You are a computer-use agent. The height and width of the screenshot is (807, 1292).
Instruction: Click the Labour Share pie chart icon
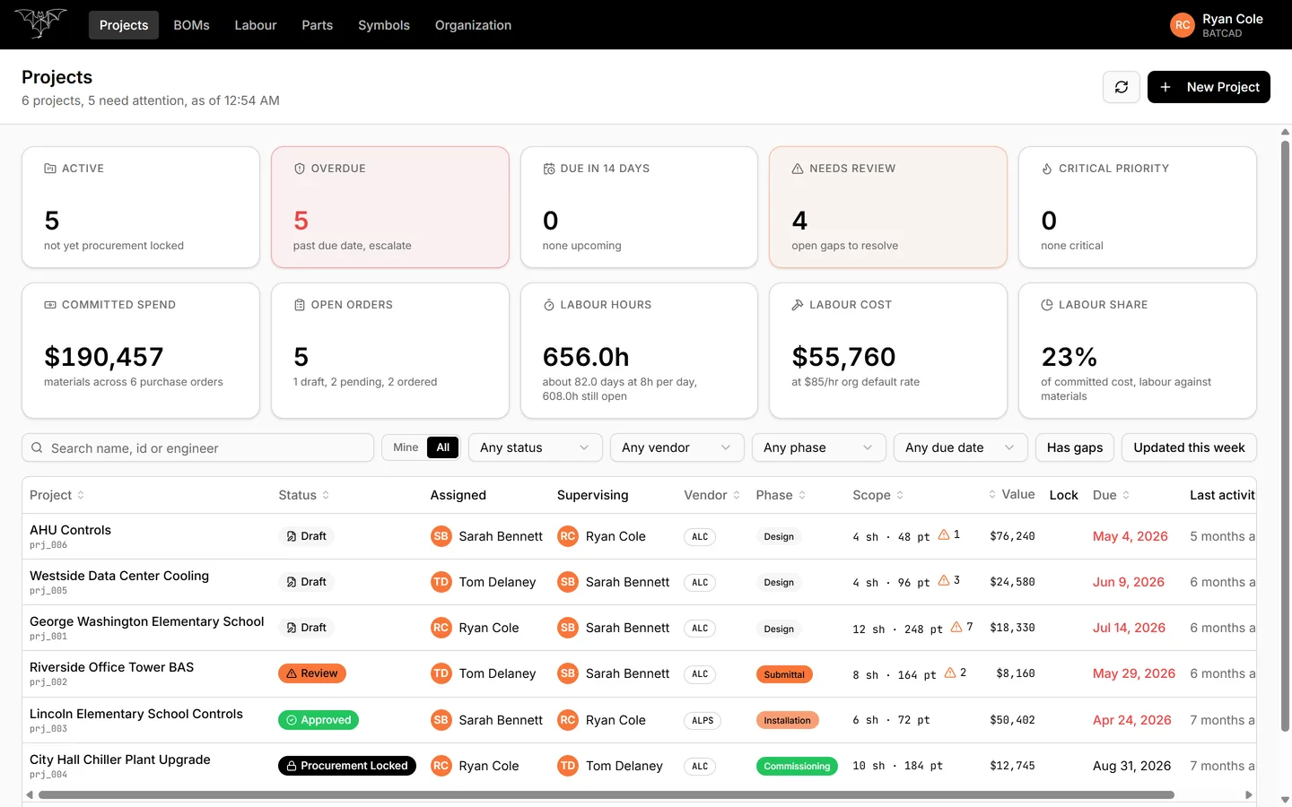1047,305
